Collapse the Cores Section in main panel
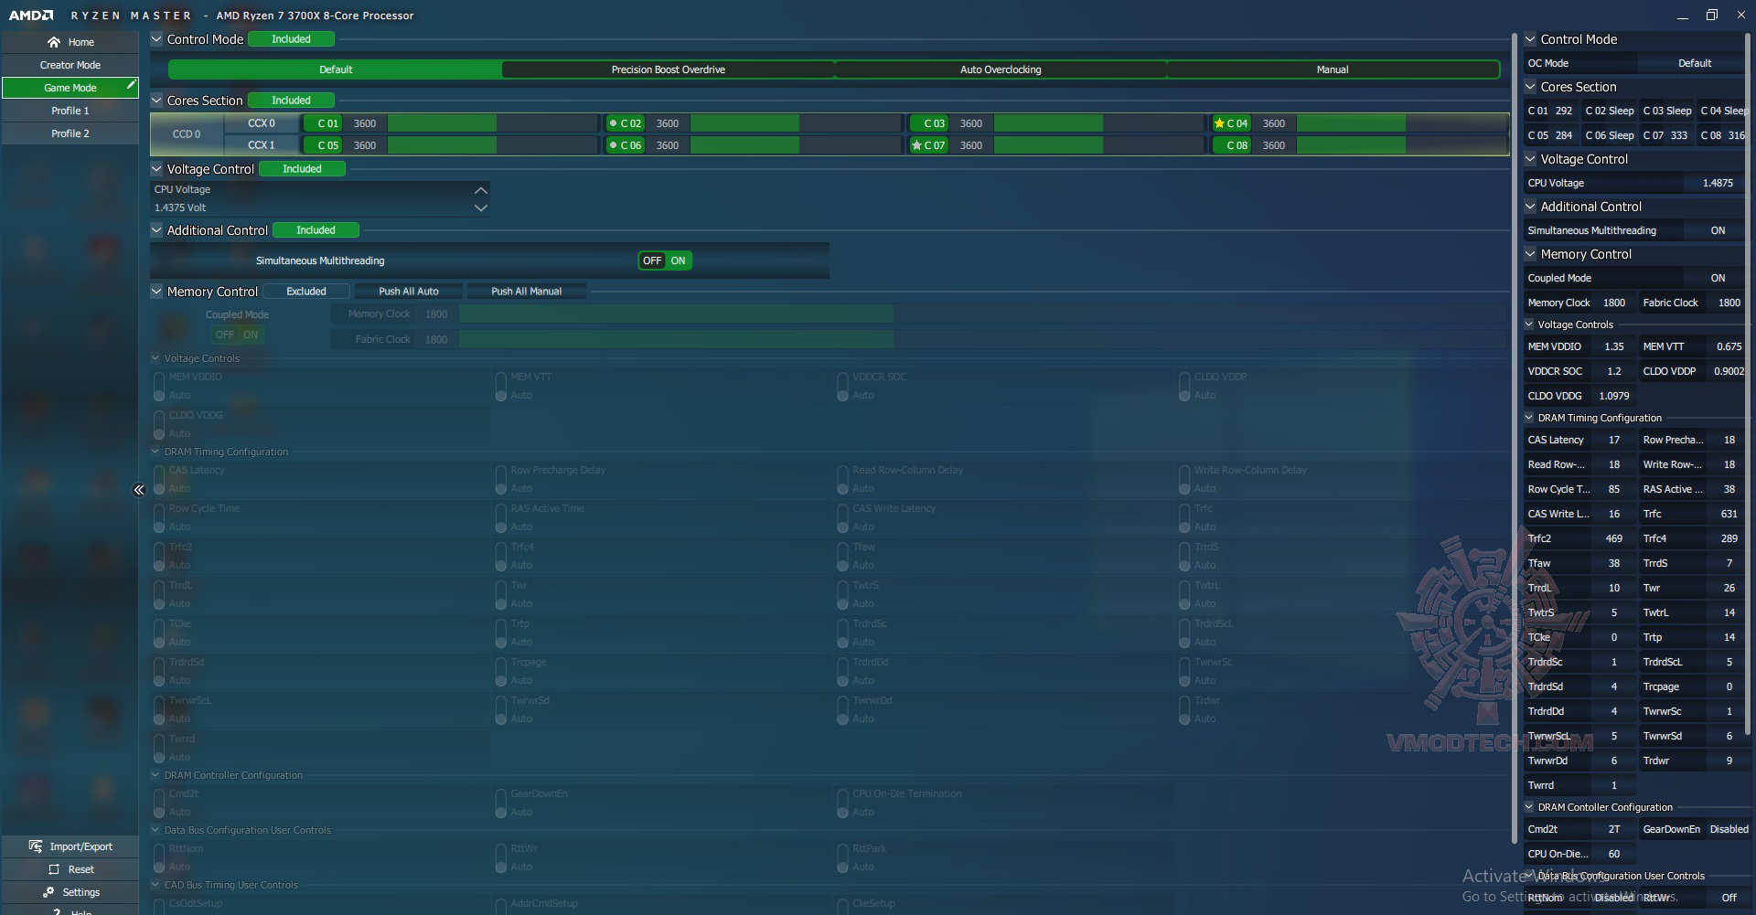 coord(156,101)
